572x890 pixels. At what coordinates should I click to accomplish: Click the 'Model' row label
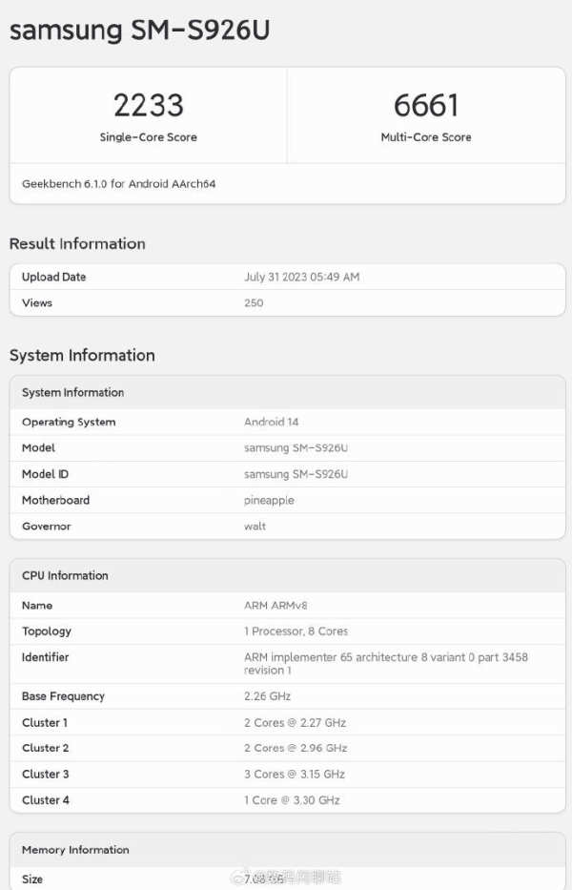38,447
